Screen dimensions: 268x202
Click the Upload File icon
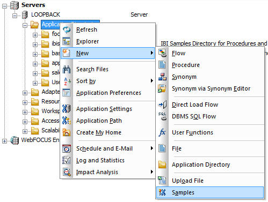pos(162,181)
